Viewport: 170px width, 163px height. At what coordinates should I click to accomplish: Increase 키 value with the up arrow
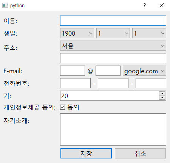(x=162, y=94)
